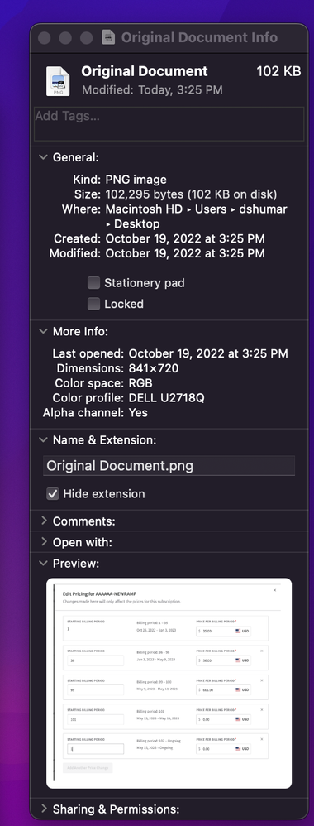Click the PNG file icon in title bar
The height and width of the screenshot is (826, 314).
pyautogui.click(x=108, y=37)
